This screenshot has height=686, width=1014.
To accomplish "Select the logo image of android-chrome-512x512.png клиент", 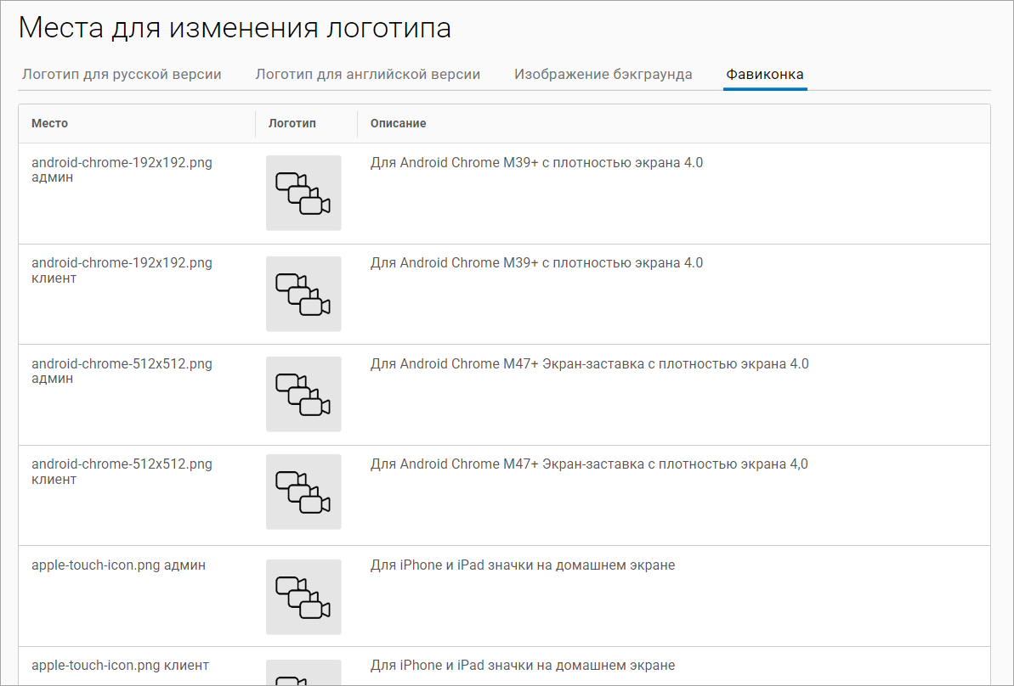I will 303,492.
